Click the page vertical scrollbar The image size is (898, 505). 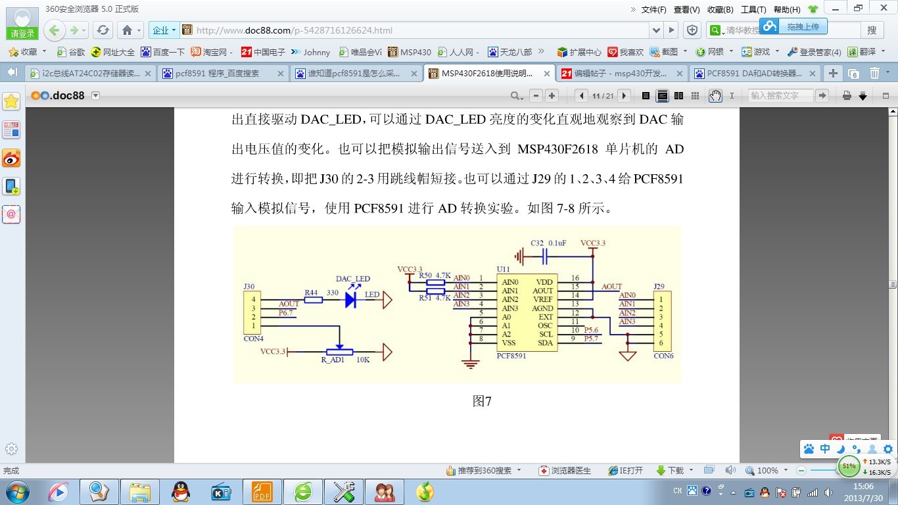[893, 285]
